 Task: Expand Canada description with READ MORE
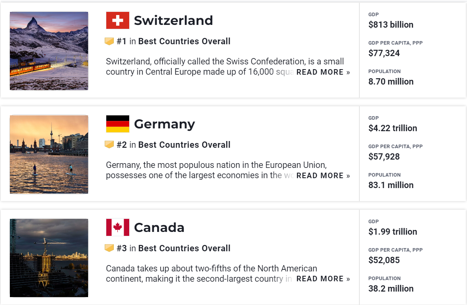click(x=323, y=279)
